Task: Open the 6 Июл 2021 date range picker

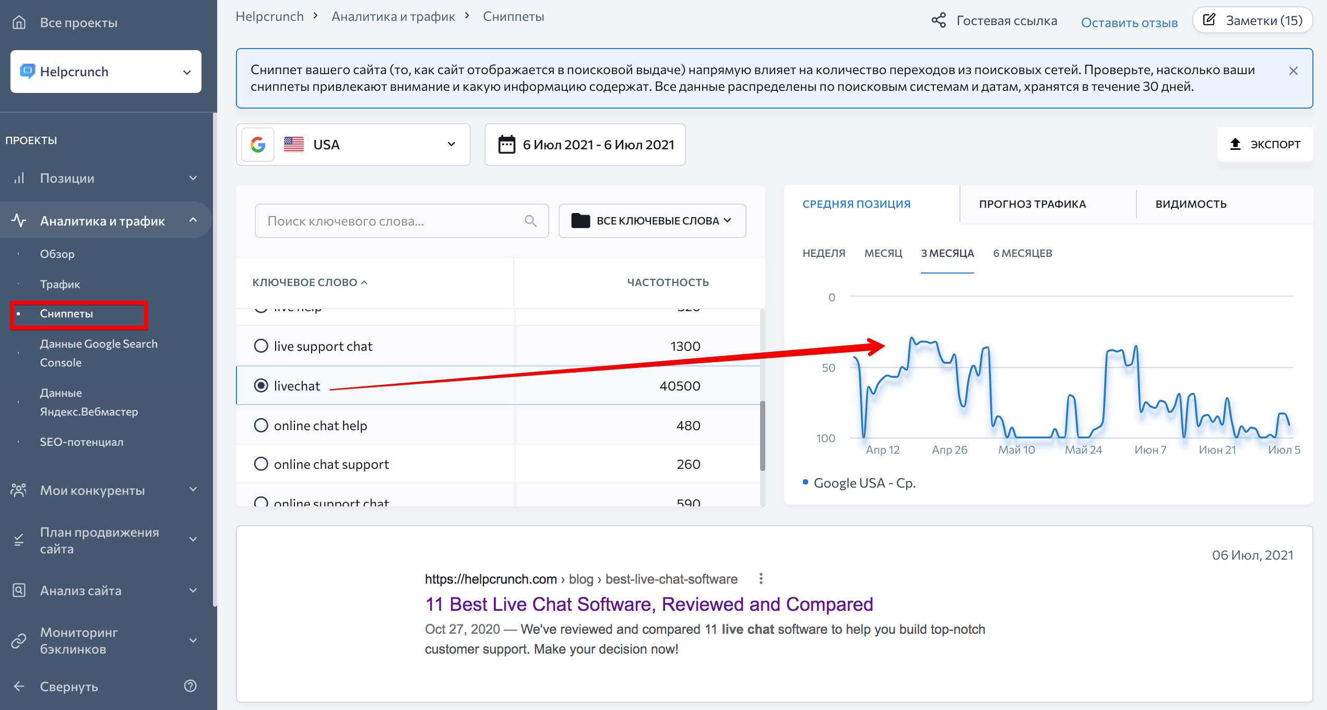Action: pos(585,145)
